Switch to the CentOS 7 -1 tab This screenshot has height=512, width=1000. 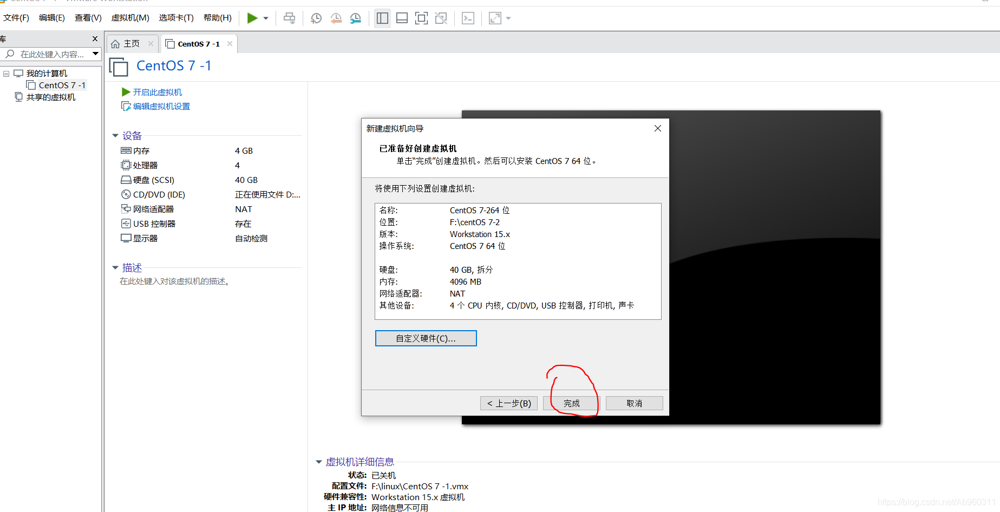click(x=198, y=44)
